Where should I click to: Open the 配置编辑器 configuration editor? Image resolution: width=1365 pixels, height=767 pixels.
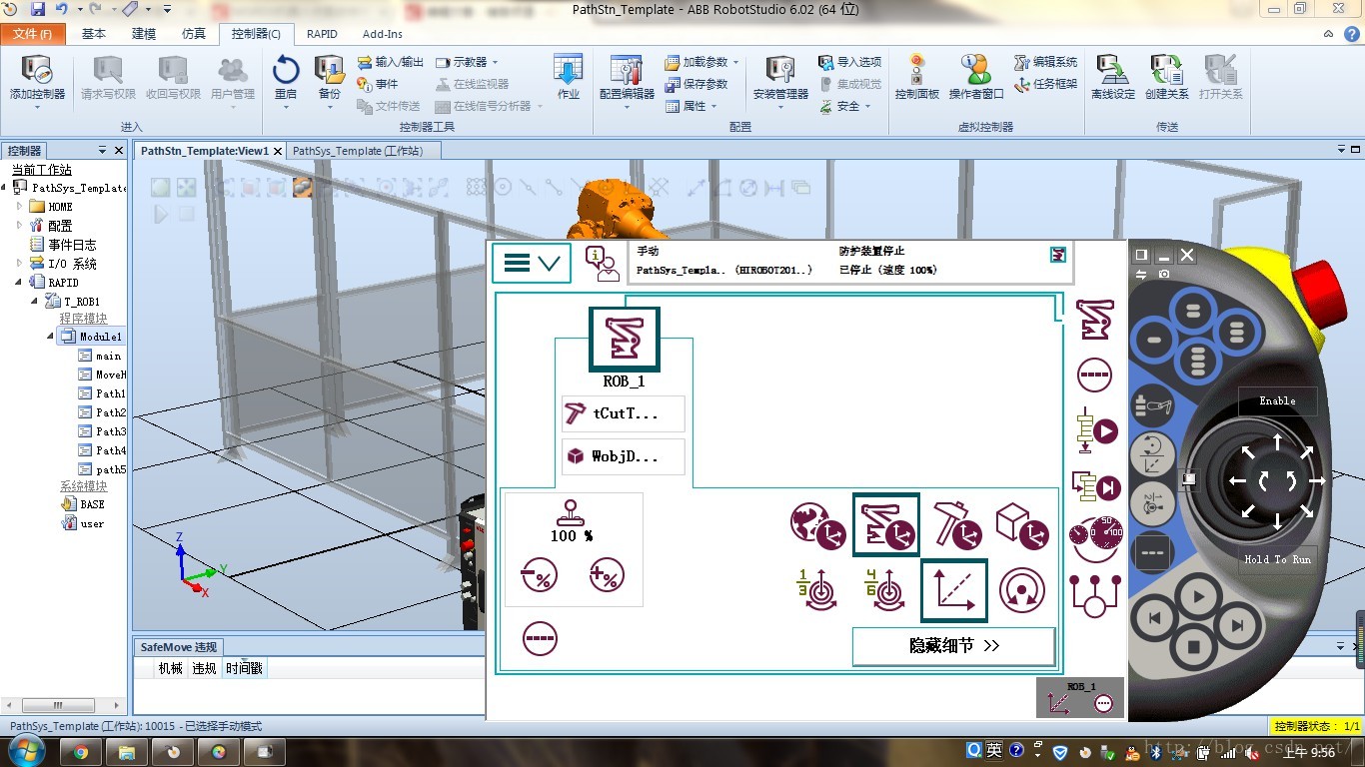pyautogui.click(x=627, y=78)
